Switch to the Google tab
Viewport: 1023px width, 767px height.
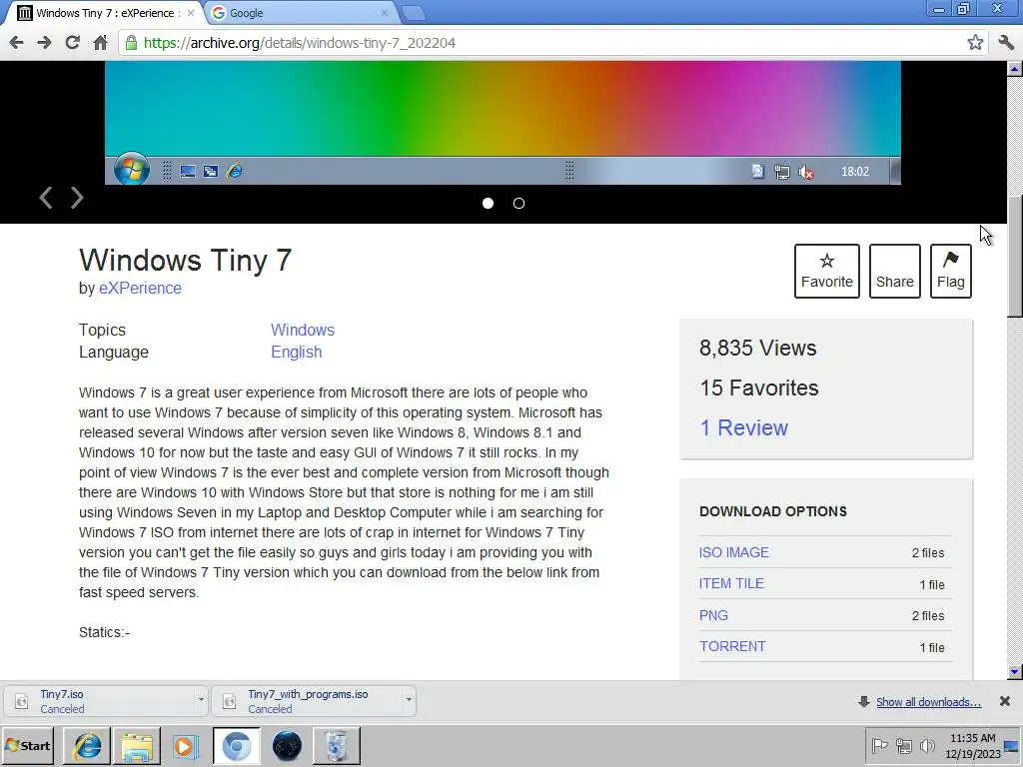300,13
